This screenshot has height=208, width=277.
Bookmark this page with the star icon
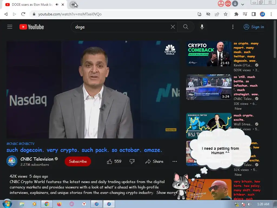226,14
